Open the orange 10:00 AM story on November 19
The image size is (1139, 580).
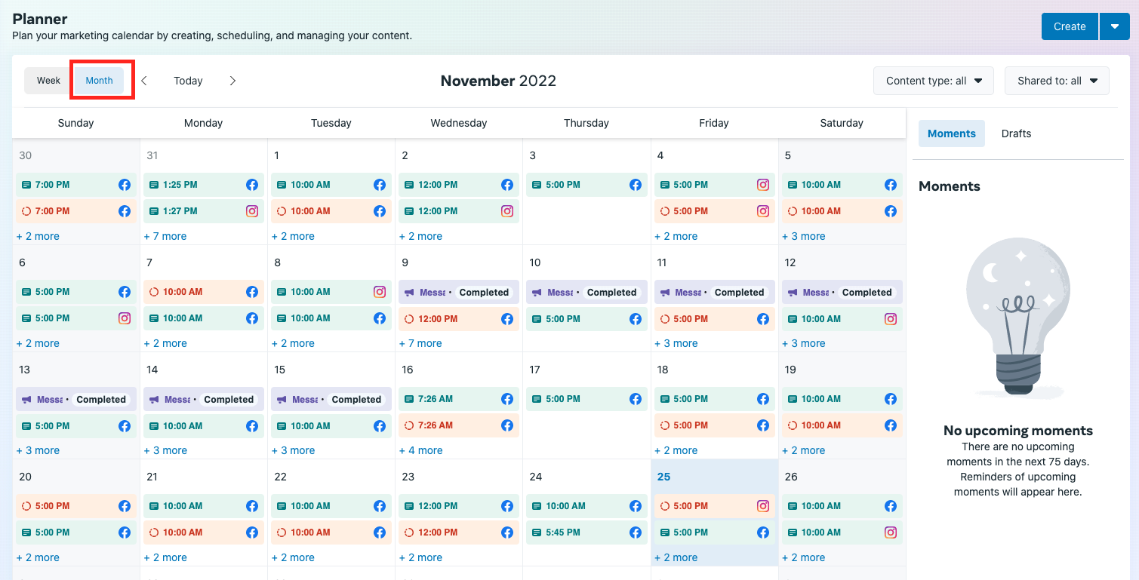[x=842, y=425]
